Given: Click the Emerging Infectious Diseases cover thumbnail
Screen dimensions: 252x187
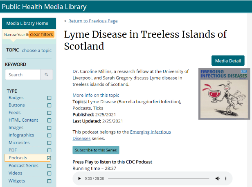Looking at the screenshot, I should (x=224, y=93).
